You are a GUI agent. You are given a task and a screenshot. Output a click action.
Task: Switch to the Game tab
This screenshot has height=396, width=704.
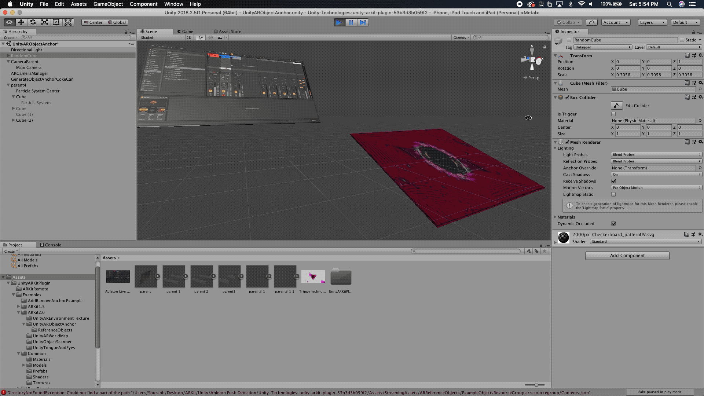185,32
